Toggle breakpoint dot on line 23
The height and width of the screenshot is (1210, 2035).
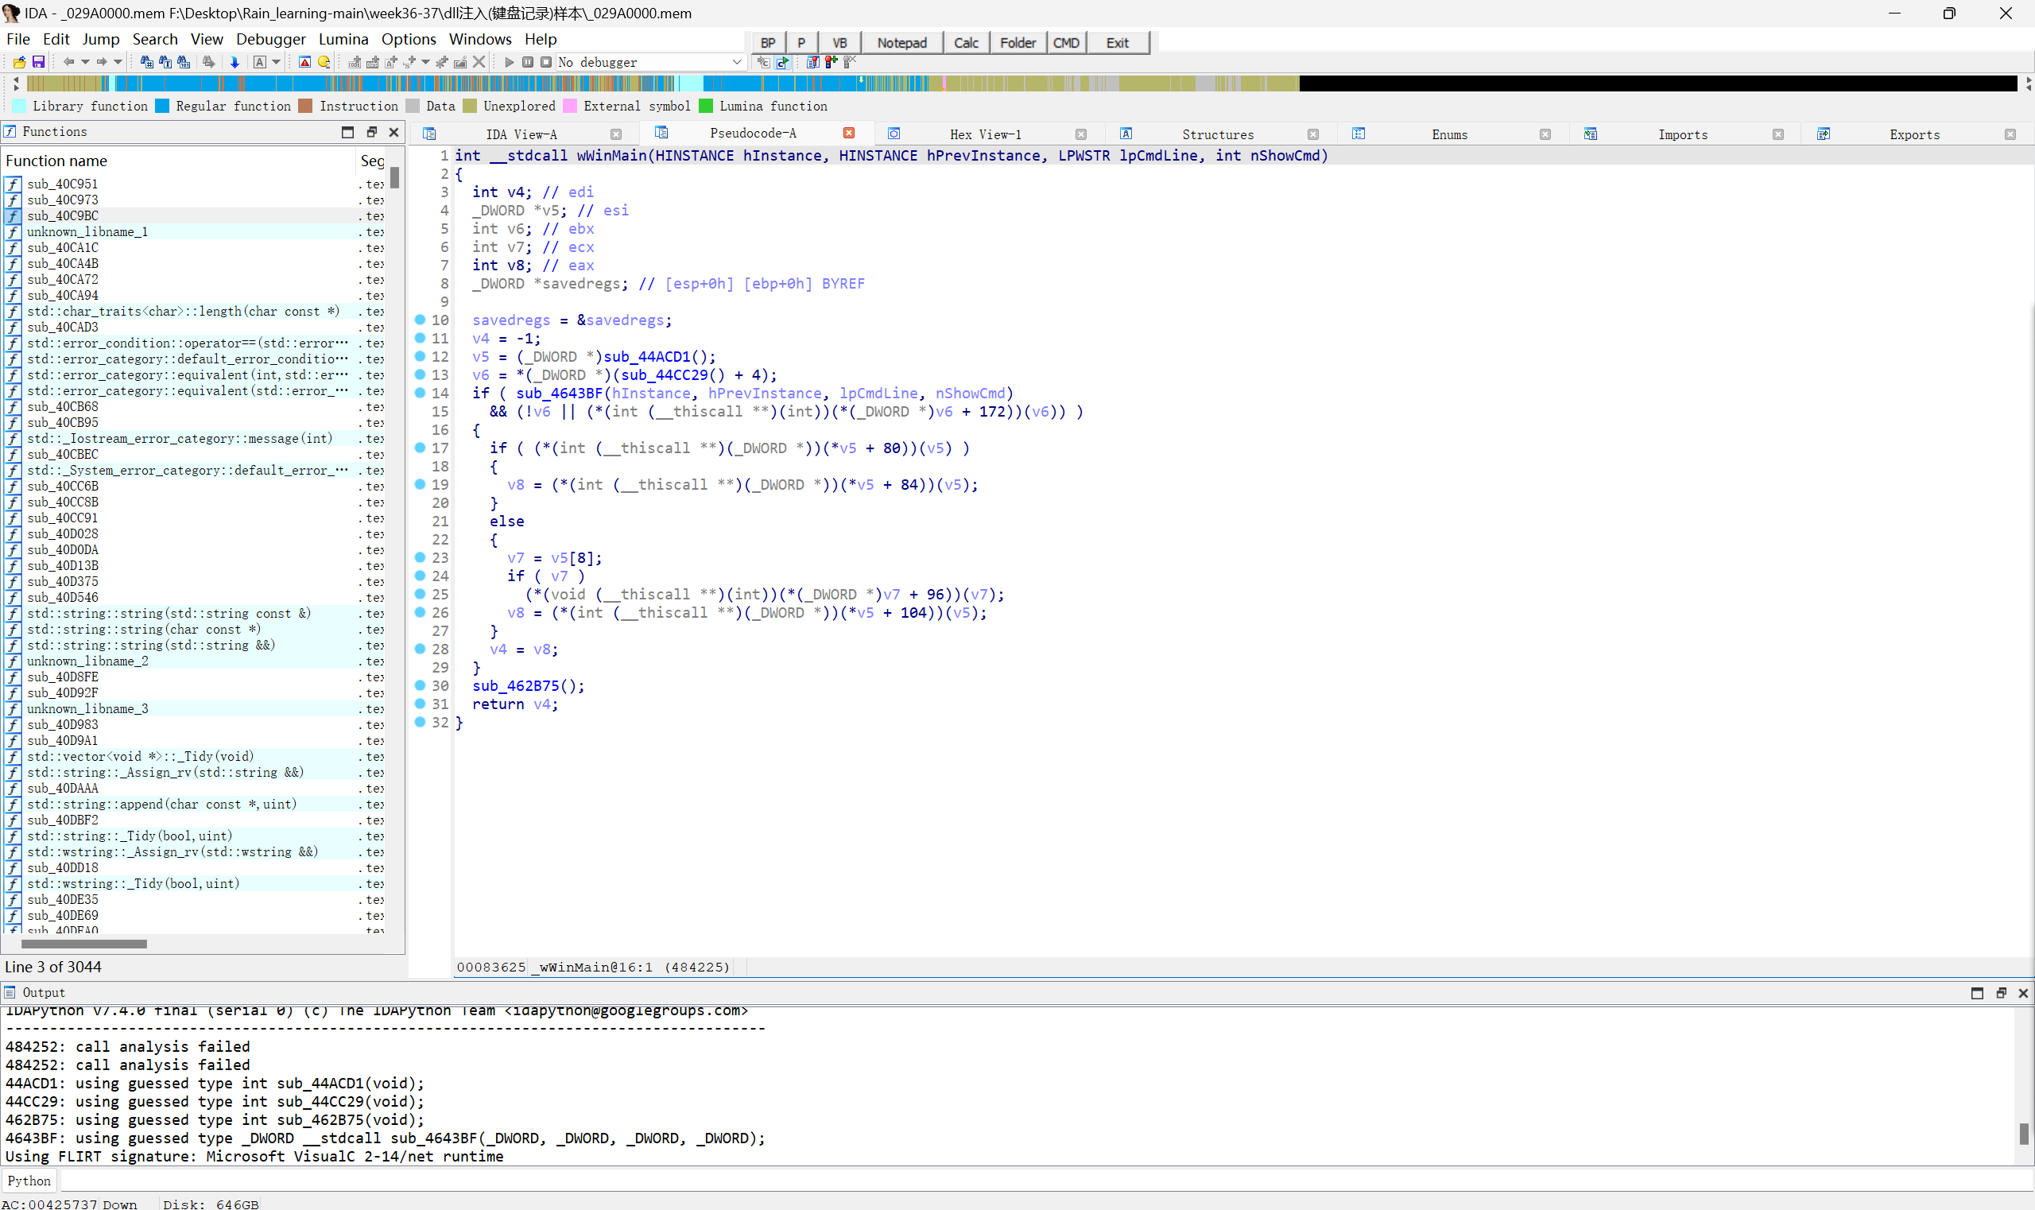(x=420, y=557)
